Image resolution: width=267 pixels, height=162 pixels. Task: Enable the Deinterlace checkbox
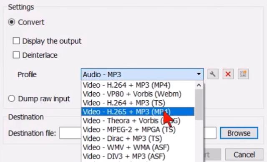coord(16,55)
